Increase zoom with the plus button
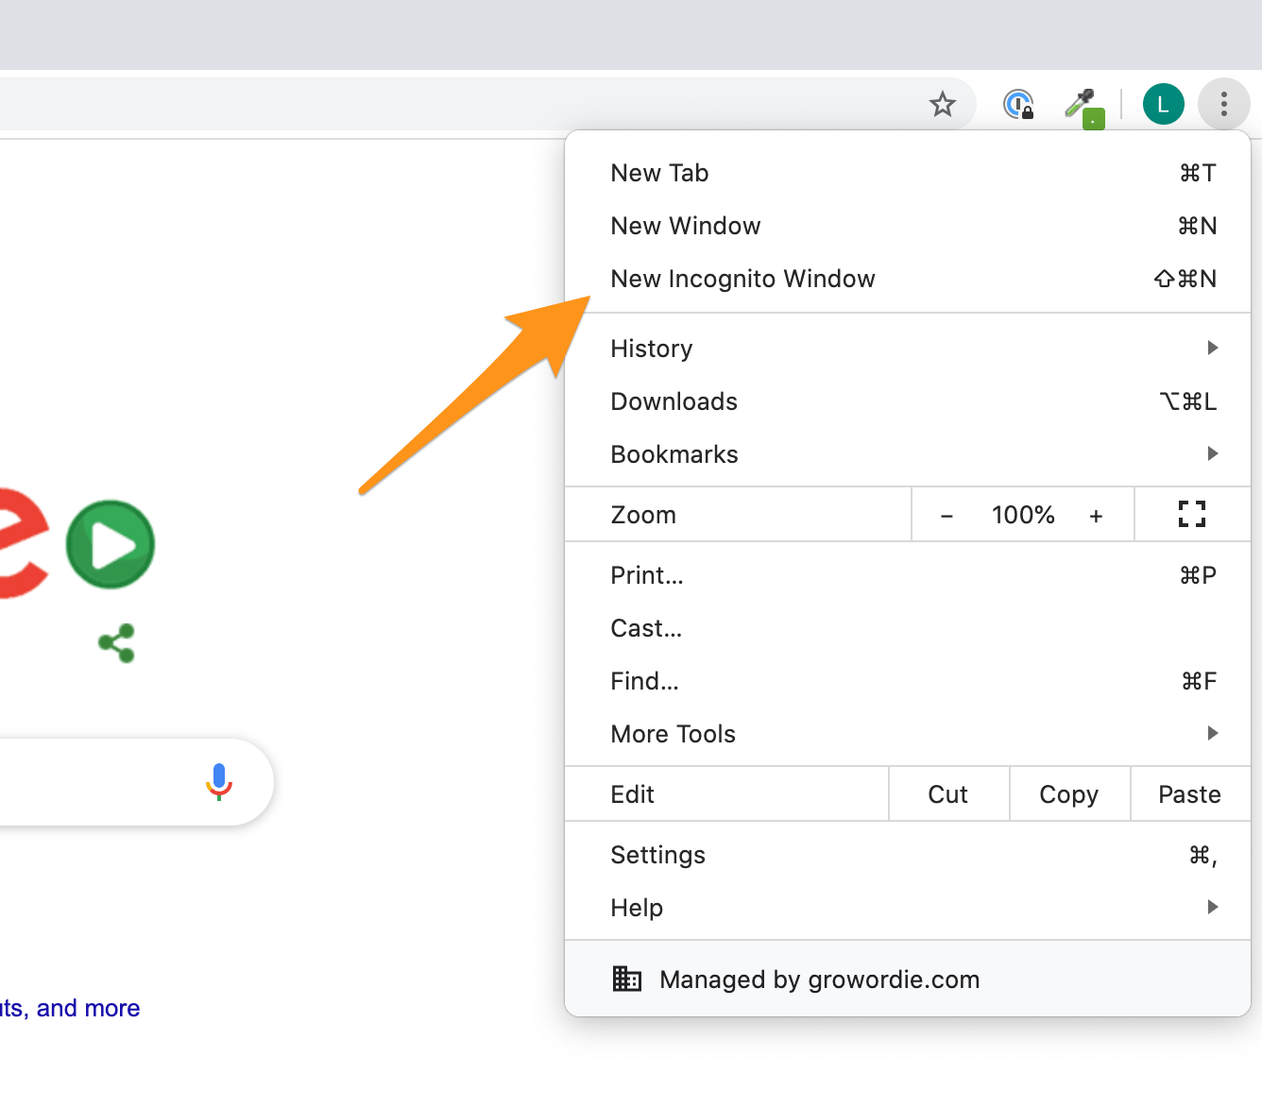Image resolution: width=1262 pixels, height=1108 pixels. coord(1096,516)
